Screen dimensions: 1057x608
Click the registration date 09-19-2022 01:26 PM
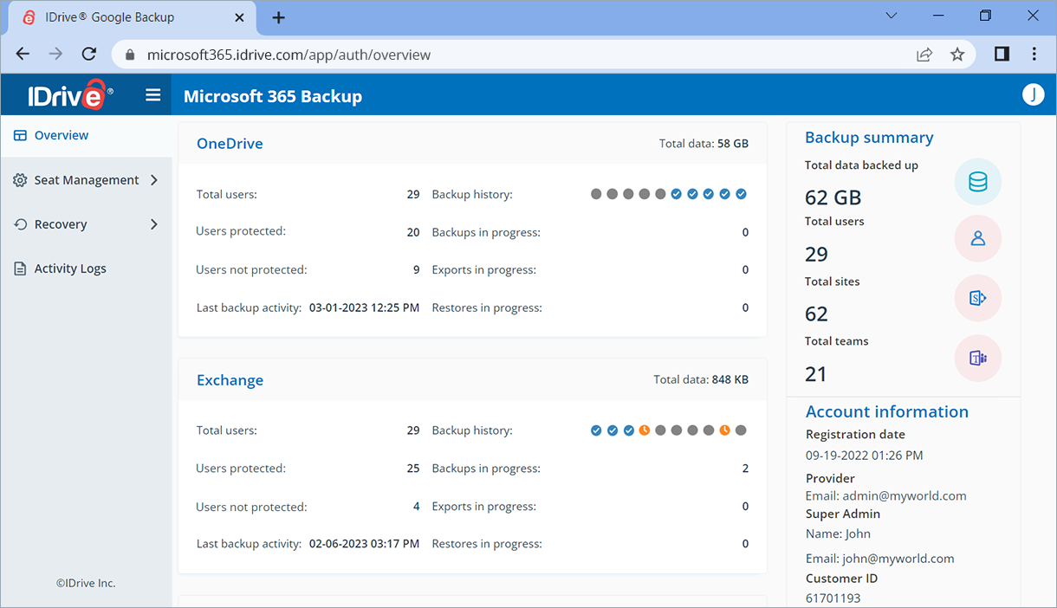[x=865, y=455]
